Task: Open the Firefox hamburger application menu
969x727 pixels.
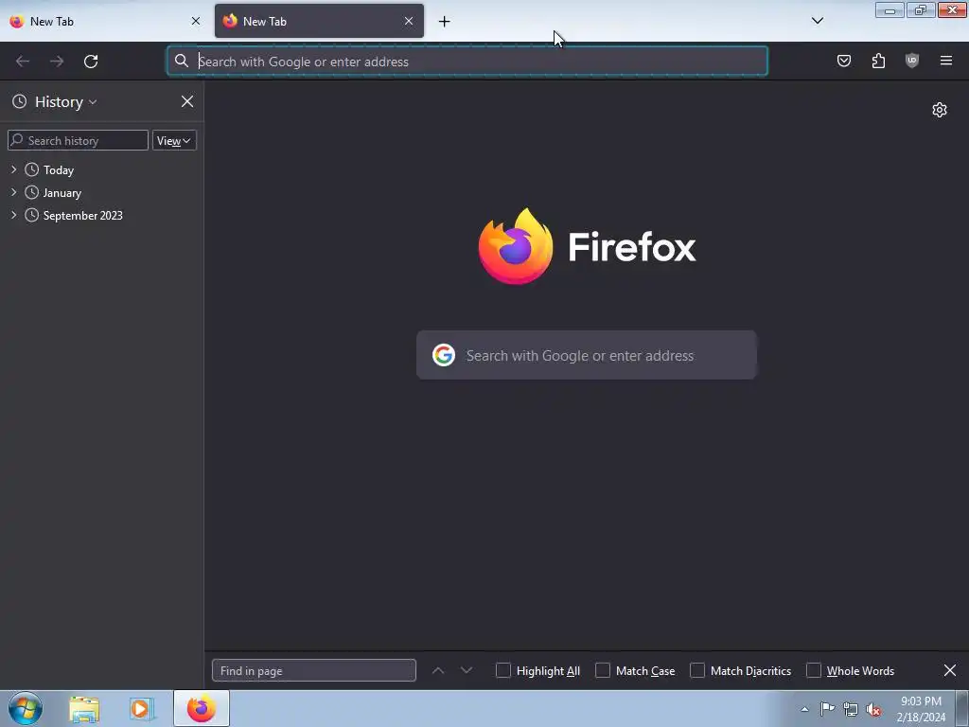Action: point(946,61)
